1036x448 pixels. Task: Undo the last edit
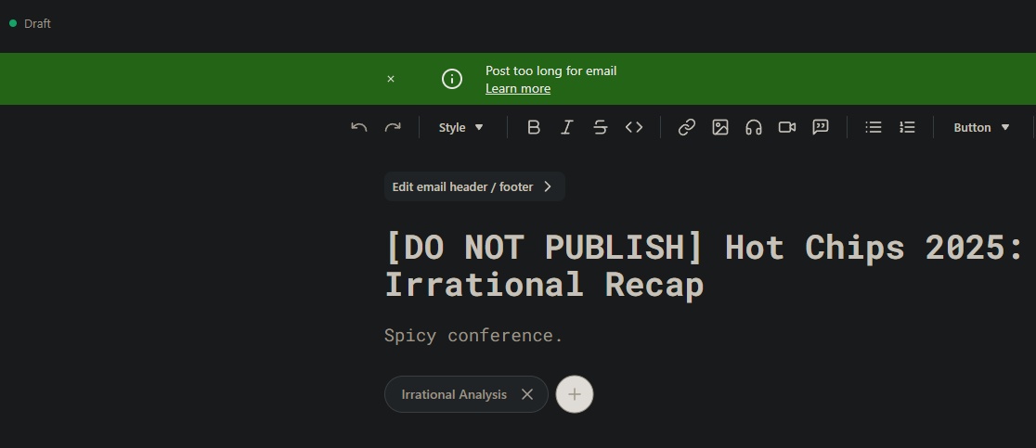[x=358, y=127]
